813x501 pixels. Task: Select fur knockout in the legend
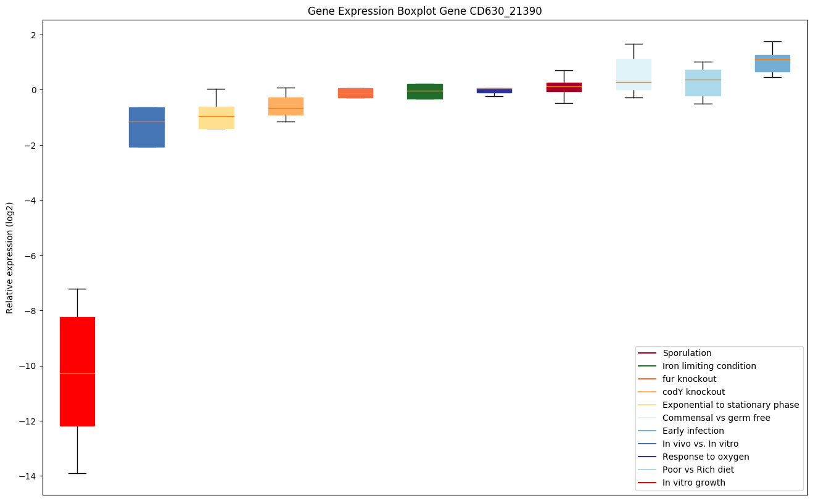[689, 379]
